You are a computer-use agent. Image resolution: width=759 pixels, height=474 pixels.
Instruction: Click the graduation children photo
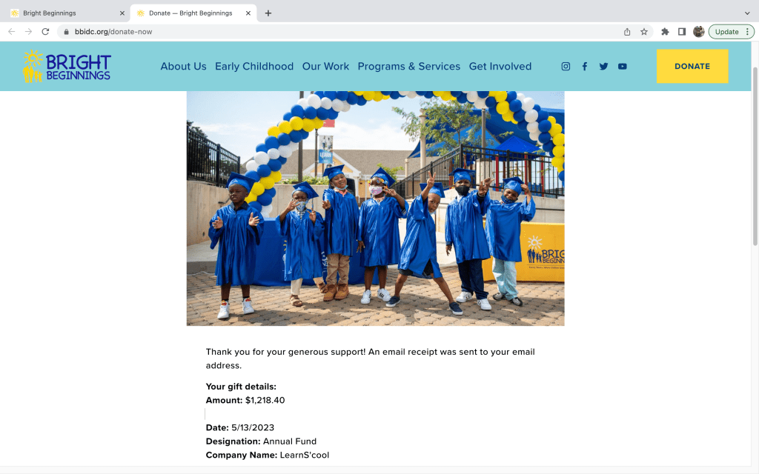(375, 208)
